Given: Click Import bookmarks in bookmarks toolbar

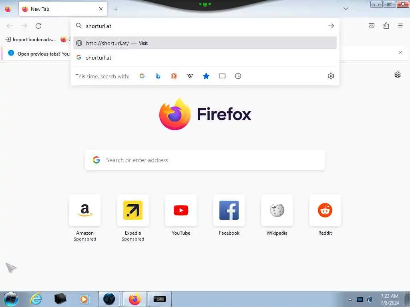Looking at the screenshot, I should (x=30, y=40).
